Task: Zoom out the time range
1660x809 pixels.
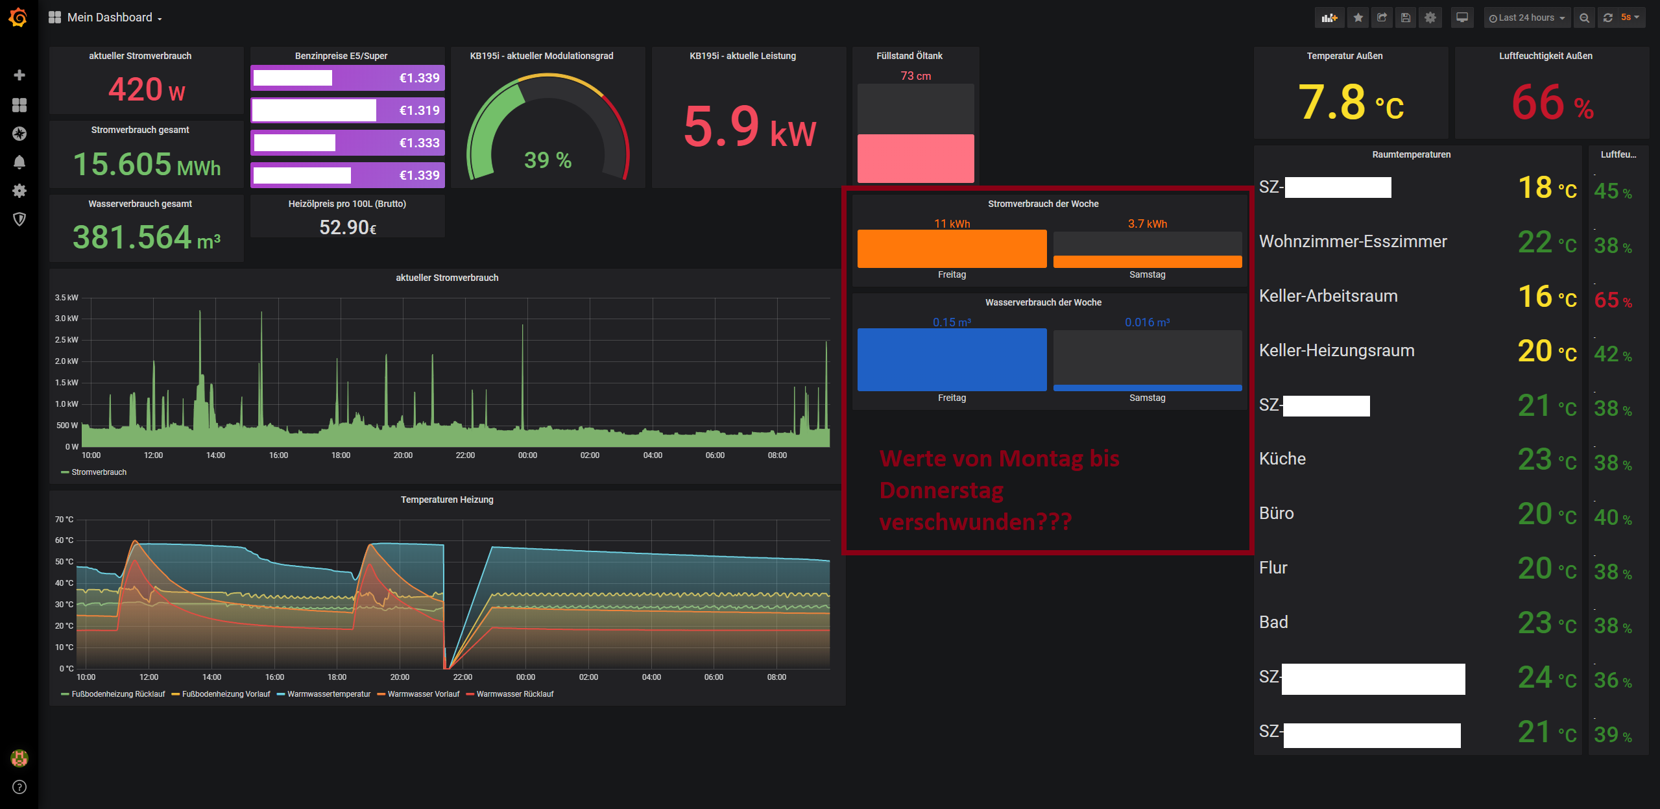Action: (1585, 18)
